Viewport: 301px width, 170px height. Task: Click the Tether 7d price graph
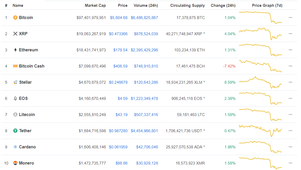tap(260, 131)
